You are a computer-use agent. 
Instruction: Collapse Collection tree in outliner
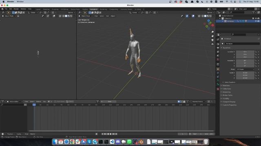coord(220,19)
